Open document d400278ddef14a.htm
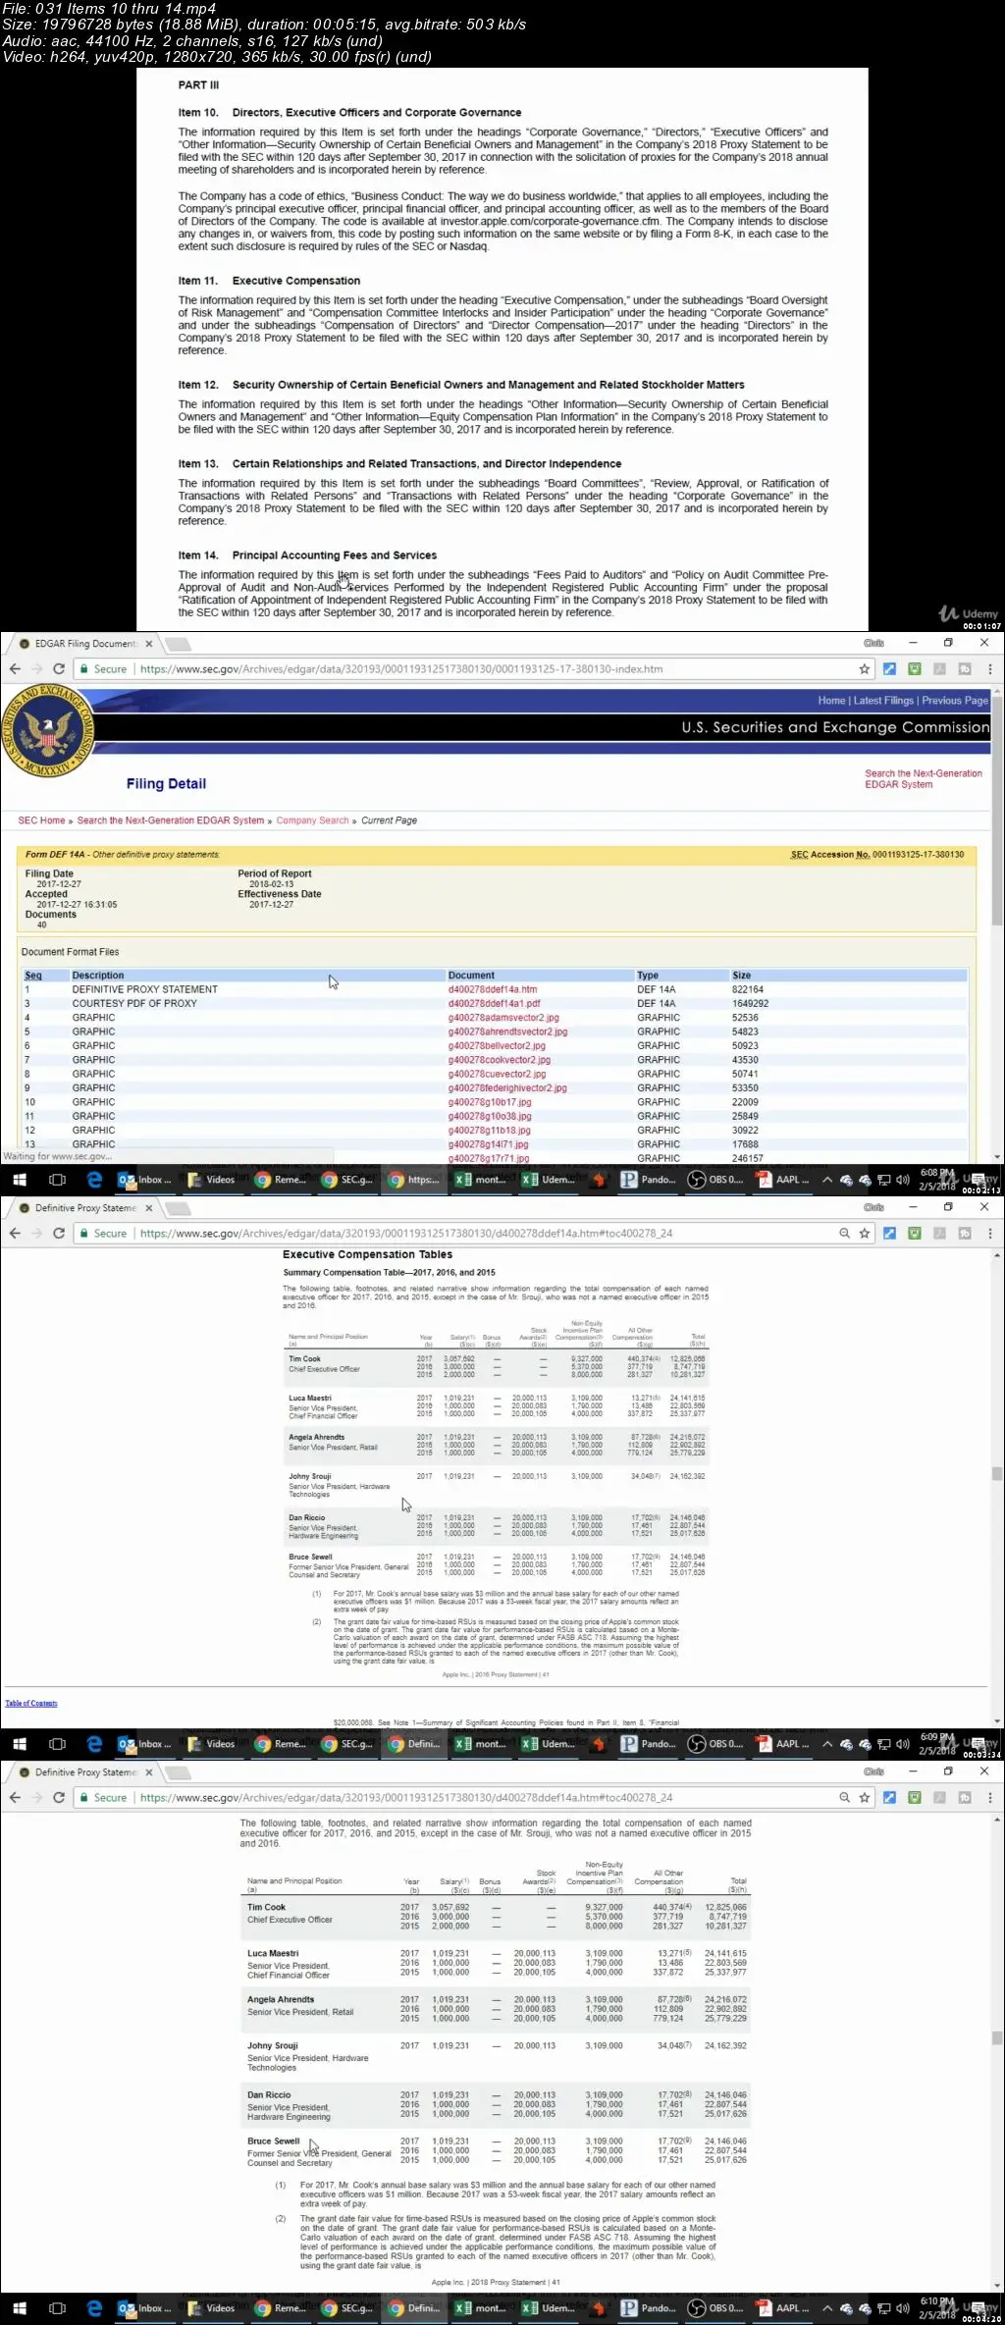This screenshot has width=1005, height=2325. point(493,989)
